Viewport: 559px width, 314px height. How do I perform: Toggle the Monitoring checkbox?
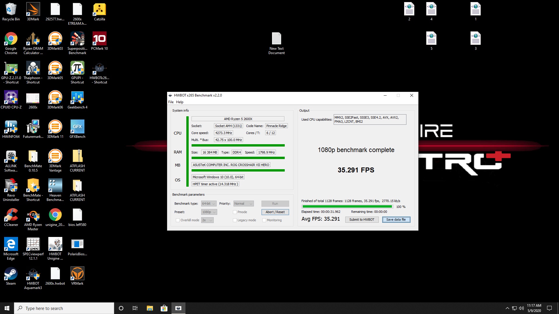264,220
